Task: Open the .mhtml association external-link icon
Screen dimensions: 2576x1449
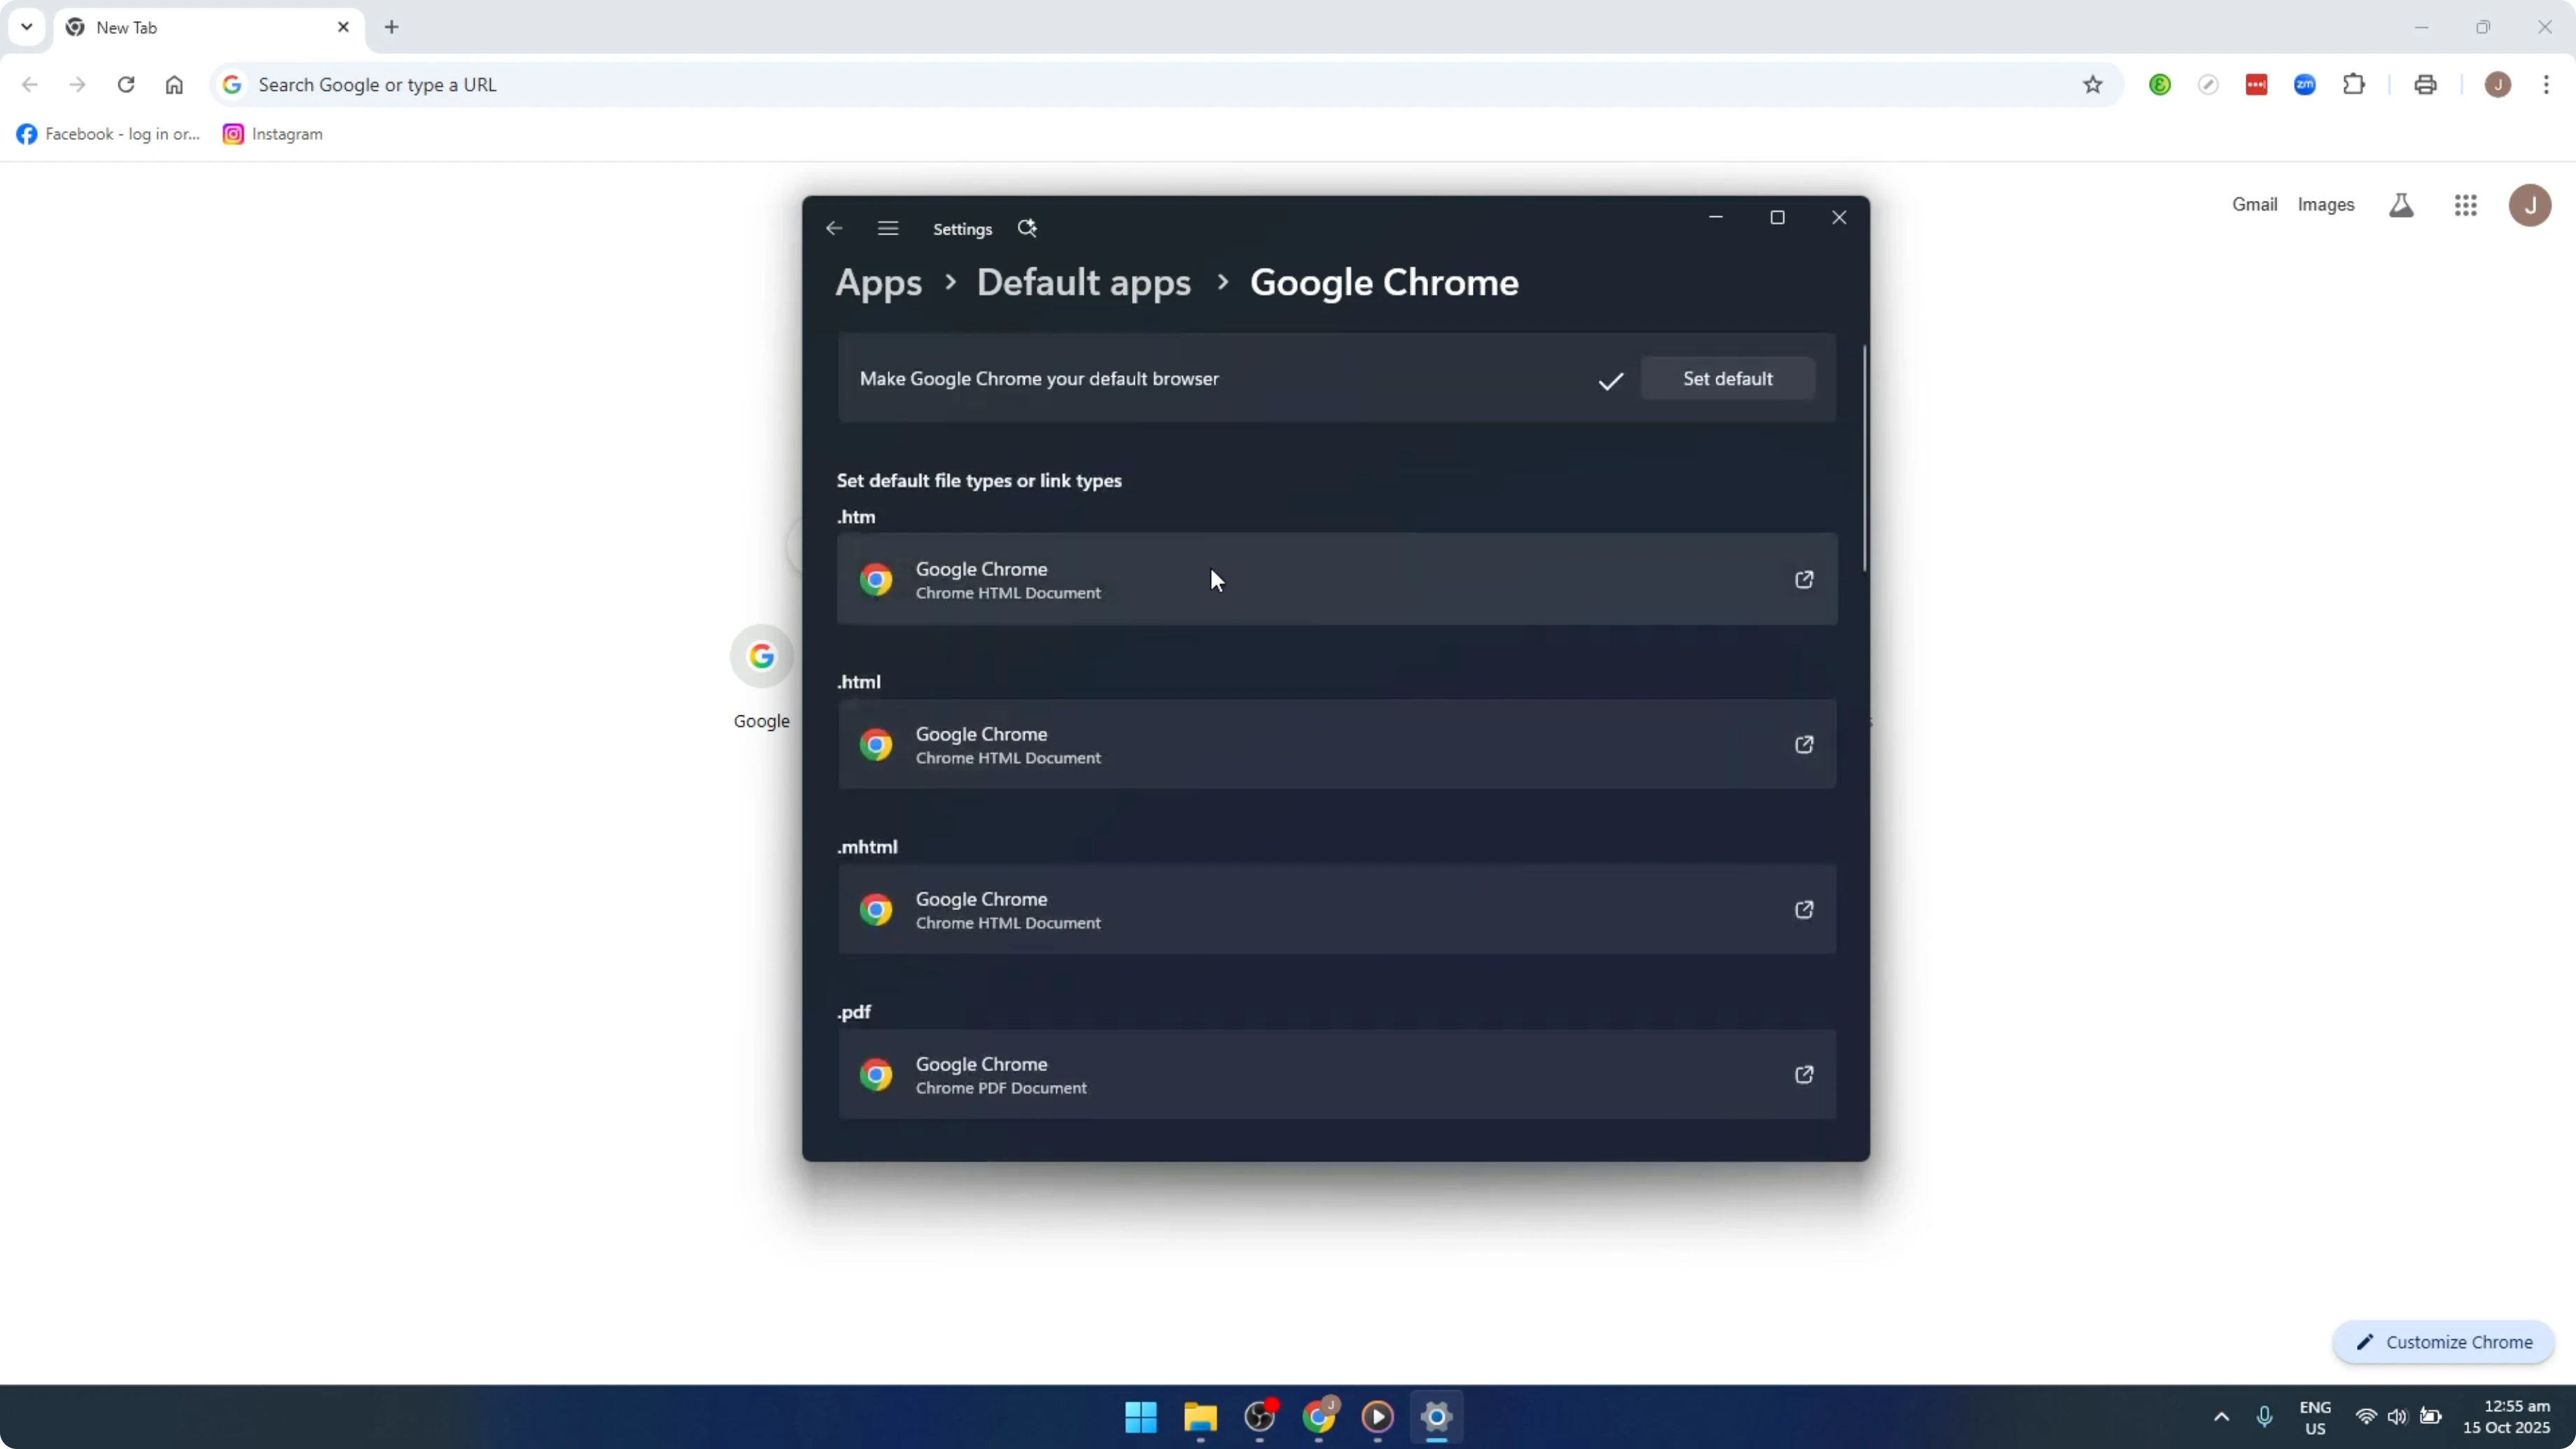Action: pos(1804,910)
